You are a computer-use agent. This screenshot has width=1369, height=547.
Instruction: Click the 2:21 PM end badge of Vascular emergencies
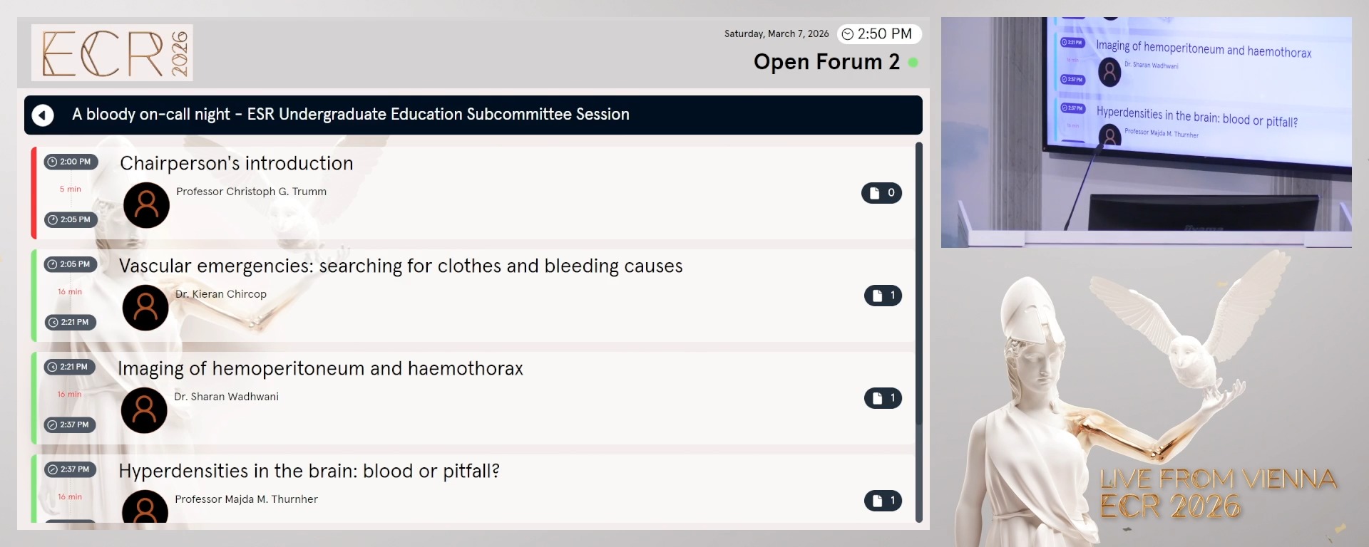[70, 322]
